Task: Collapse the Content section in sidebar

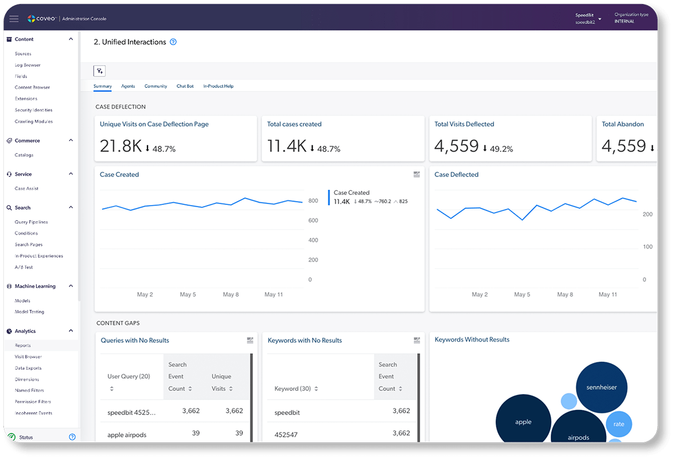Action: pyautogui.click(x=71, y=39)
